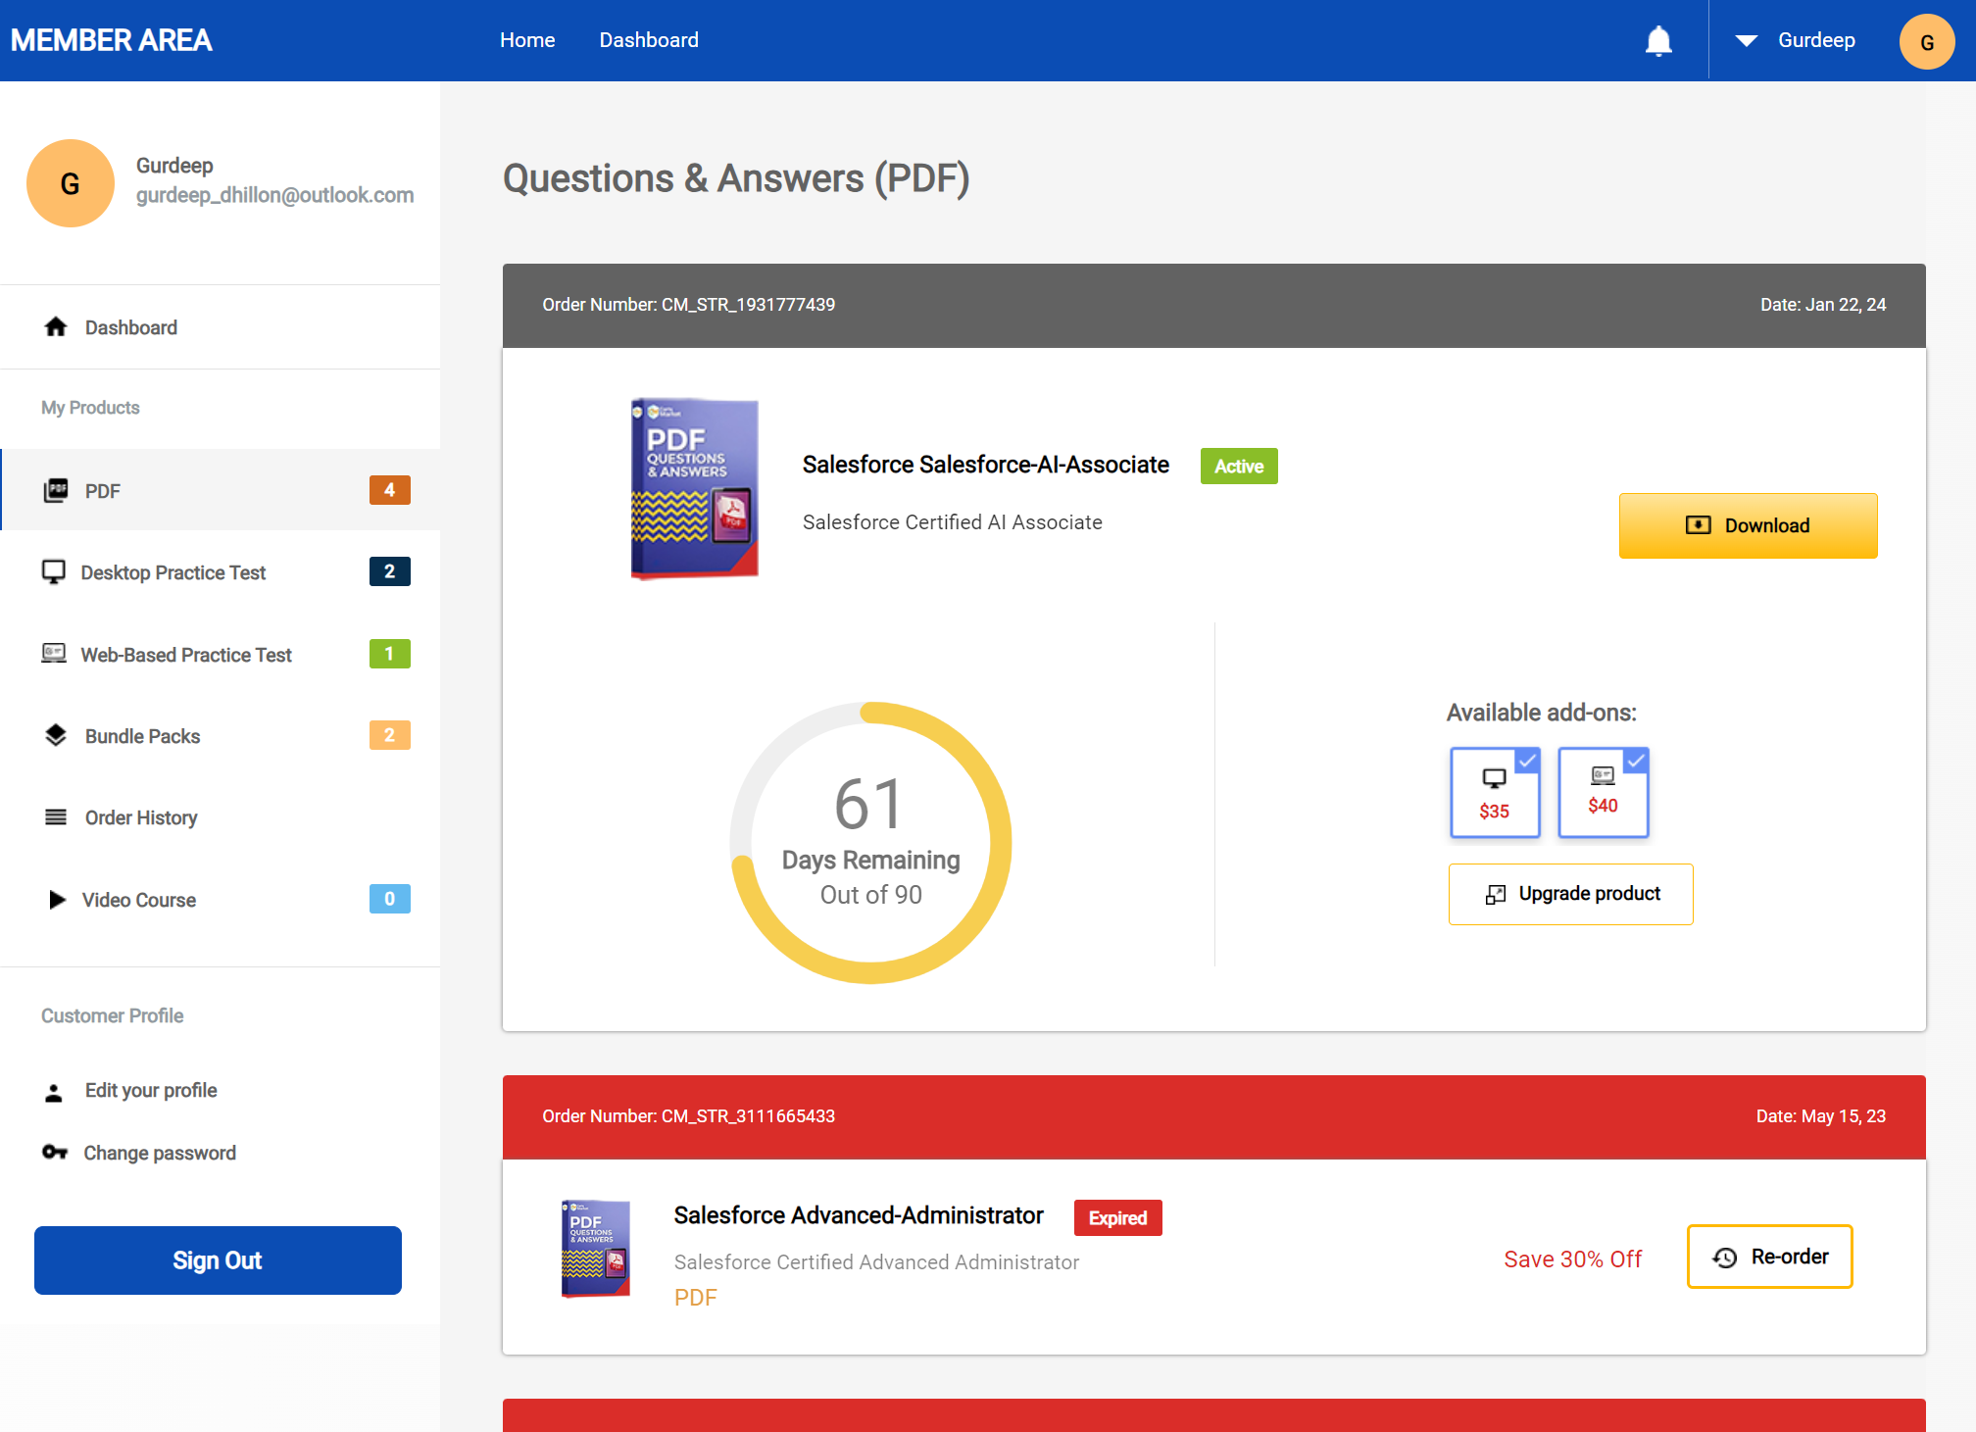Download the Salesforce-AI-Associate PDF
This screenshot has height=1432, width=1976.
pyautogui.click(x=1748, y=525)
